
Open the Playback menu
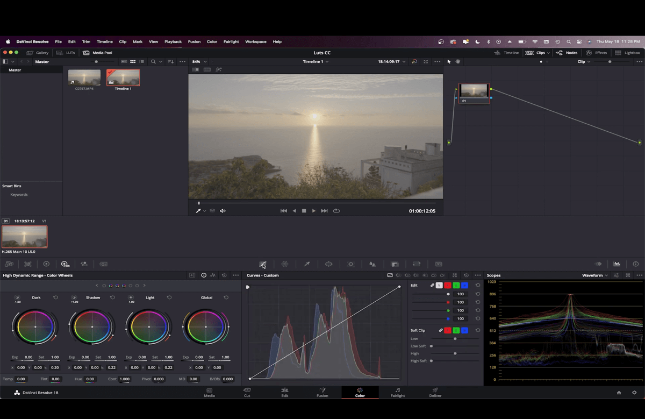(173, 41)
